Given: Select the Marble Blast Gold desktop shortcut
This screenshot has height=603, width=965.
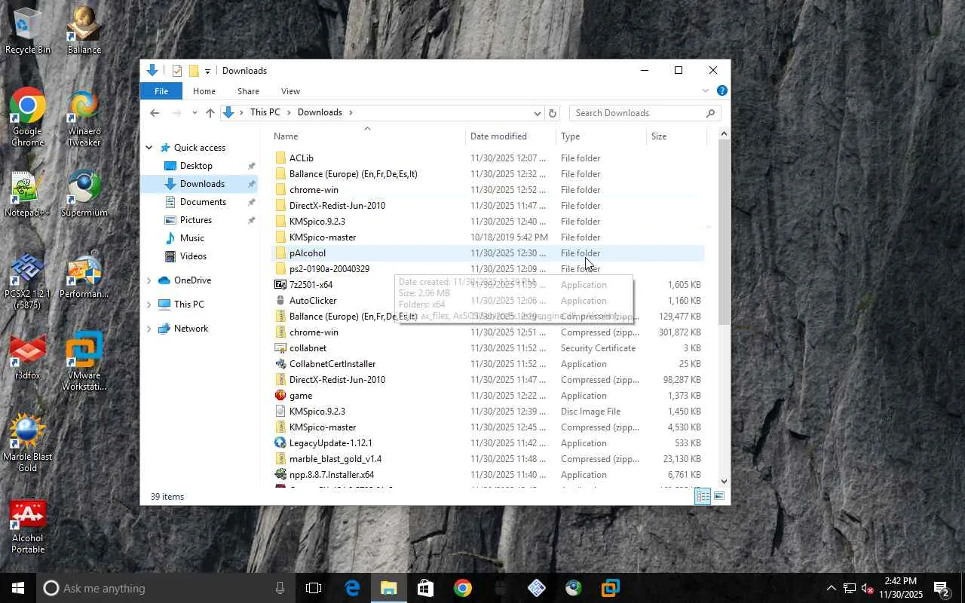Looking at the screenshot, I should click(28, 444).
